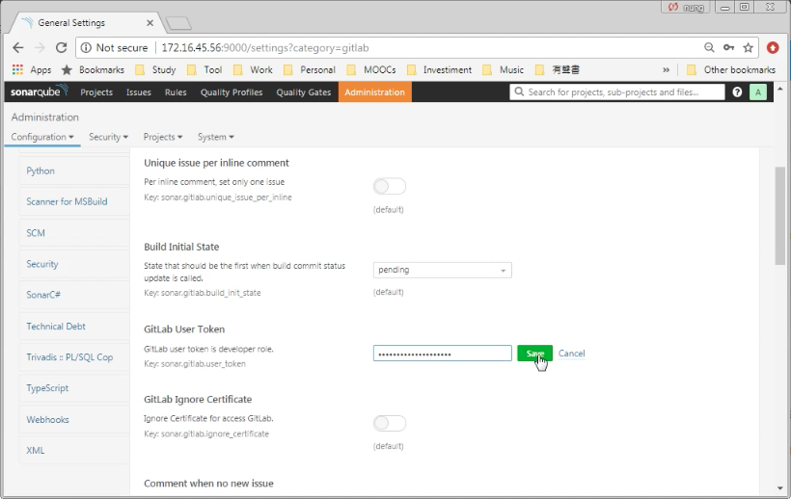Image resolution: width=791 pixels, height=499 pixels.
Task: Open the Personal bookmarks folder
Action: tap(310, 69)
